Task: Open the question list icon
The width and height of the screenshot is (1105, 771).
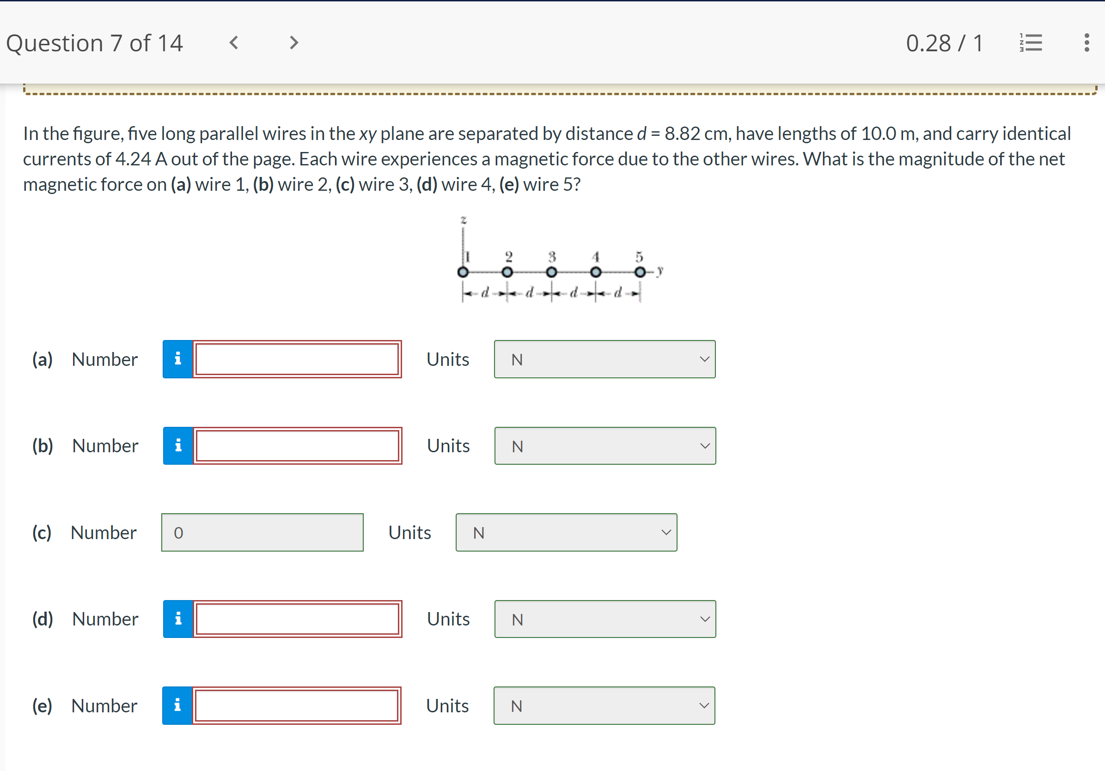Action: pyautogui.click(x=1031, y=43)
